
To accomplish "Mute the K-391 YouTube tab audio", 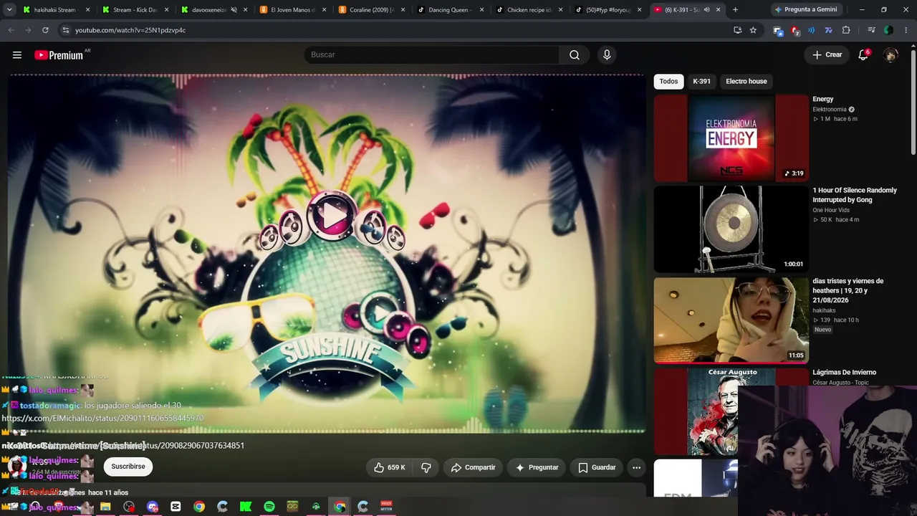I will click(x=706, y=10).
